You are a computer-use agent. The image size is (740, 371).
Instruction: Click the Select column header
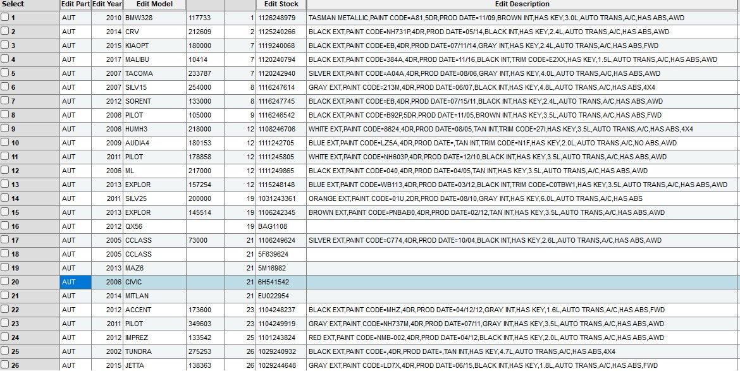(x=30, y=4)
